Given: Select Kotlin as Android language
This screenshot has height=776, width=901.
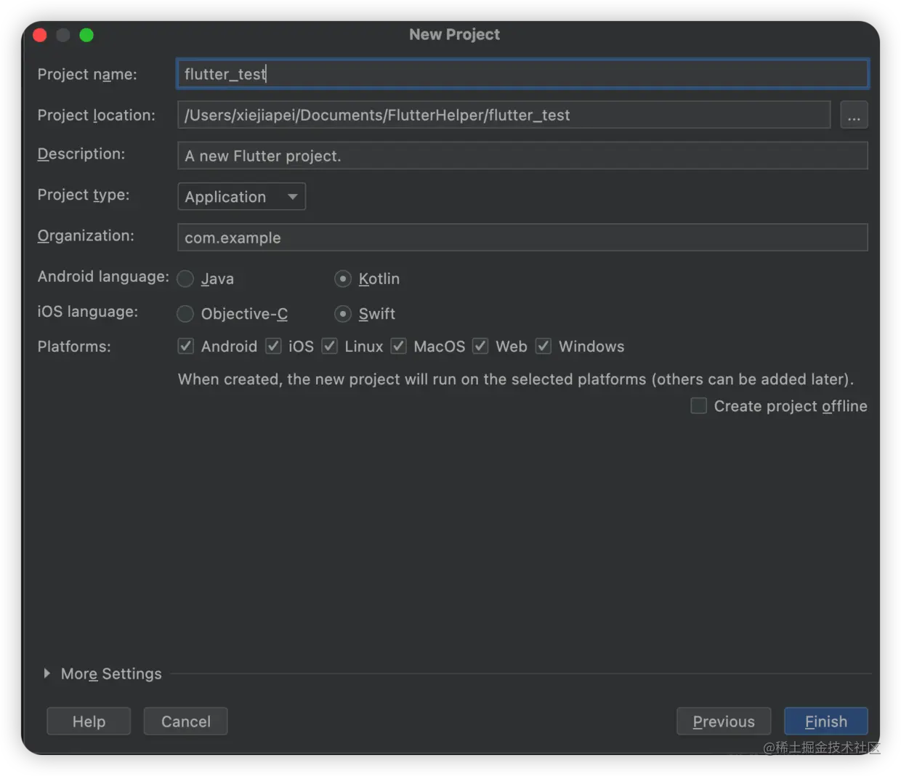Looking at the screenshot, I should (x=343, y=279).
